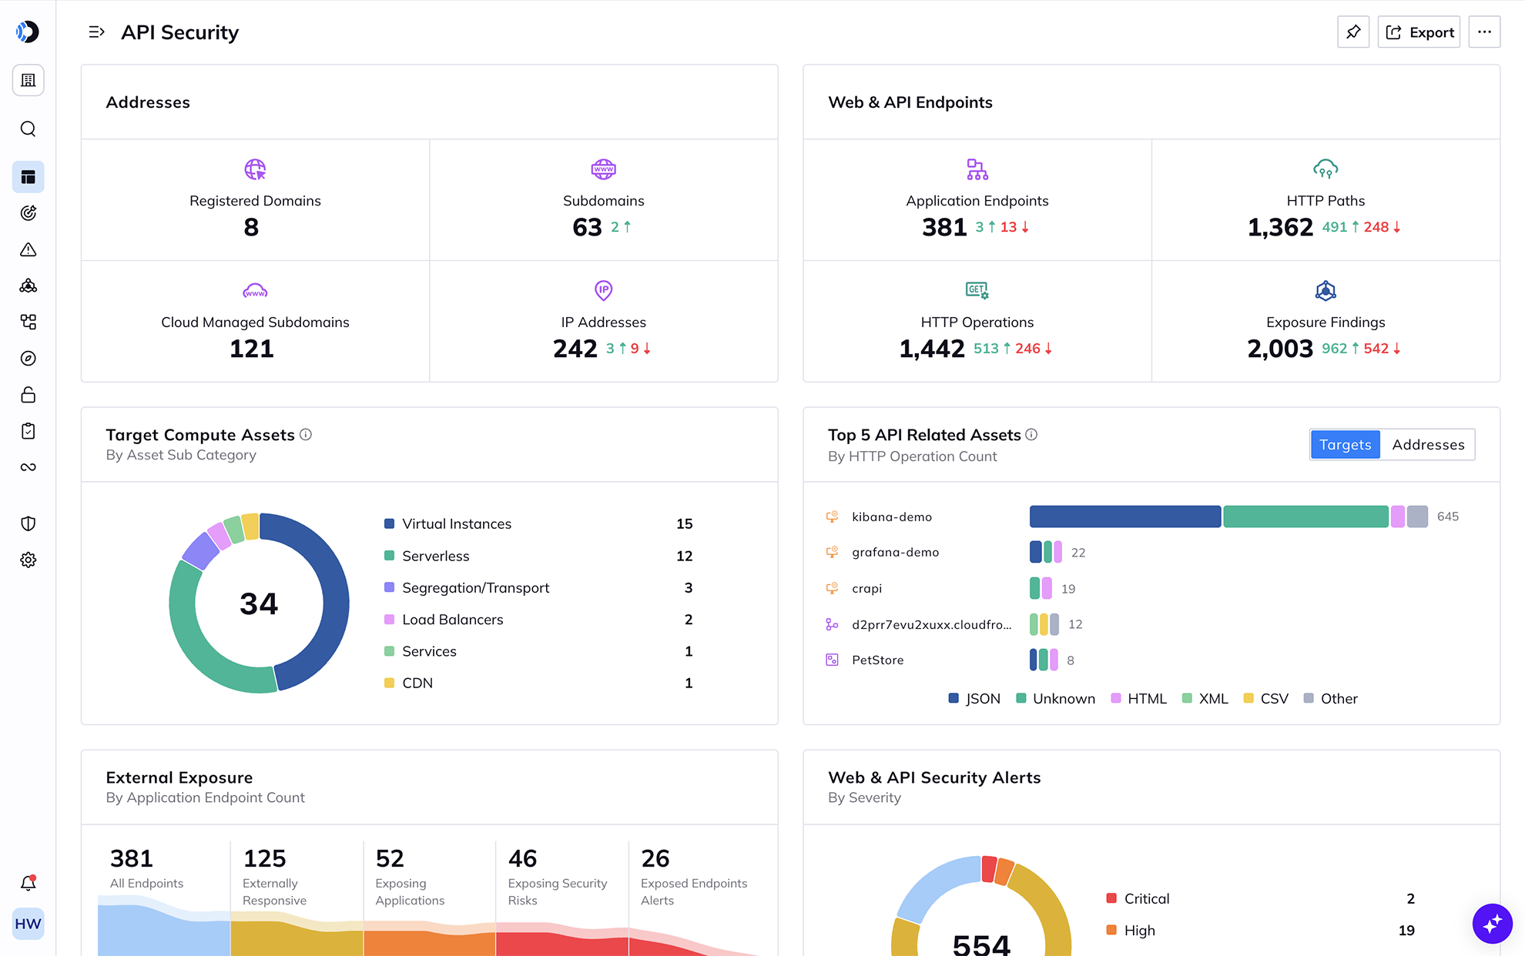Open the info icon beside Target Compute Assets
Image resolution: width=1525 pixels, height=956 pixels.
[306, 434]
